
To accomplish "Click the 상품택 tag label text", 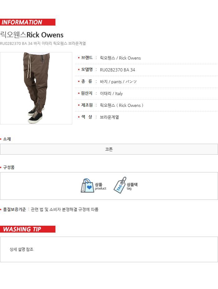I will (x=132, y=185).
